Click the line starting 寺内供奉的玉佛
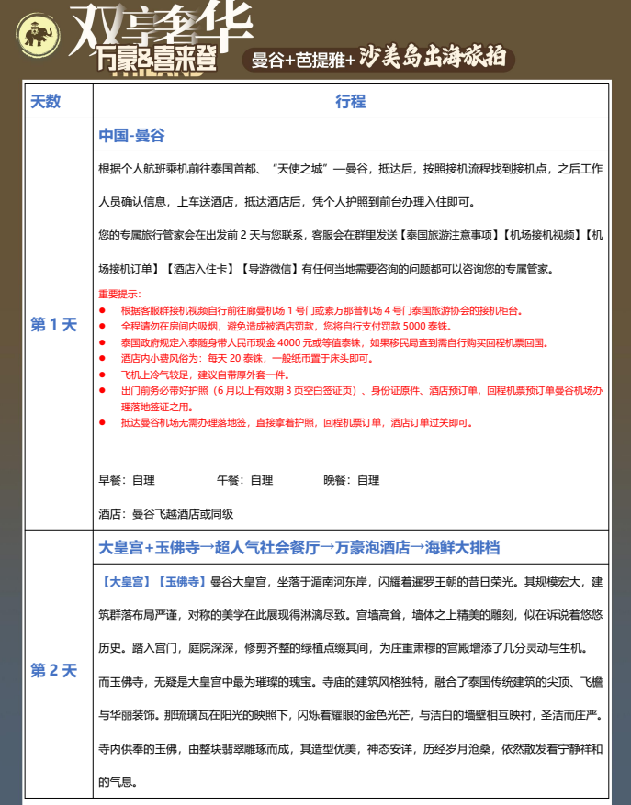Image resolution: width=631 pixels, height=805 pixels. (x=351, y=749)
